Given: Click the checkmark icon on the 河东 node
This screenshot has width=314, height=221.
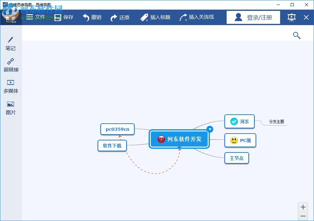Looking at the screenshot, I should pos(234,122).
